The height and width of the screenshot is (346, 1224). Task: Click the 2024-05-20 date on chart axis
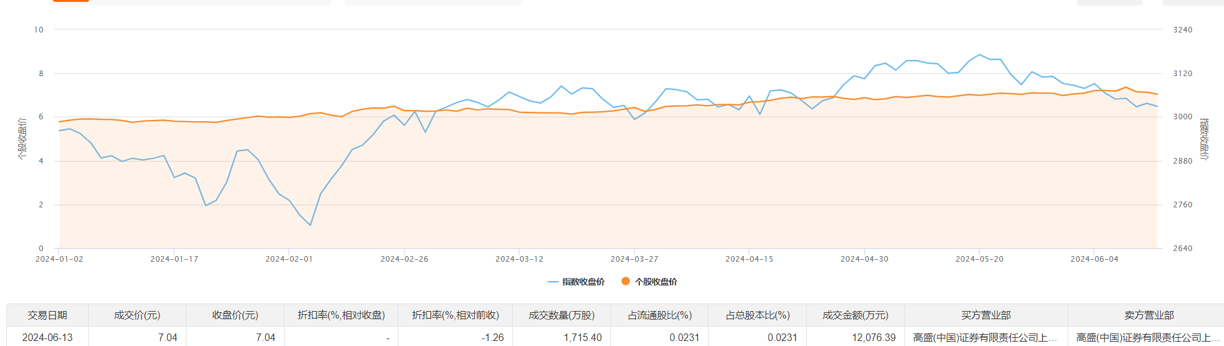pyautogui.click(x=979, y=259)
